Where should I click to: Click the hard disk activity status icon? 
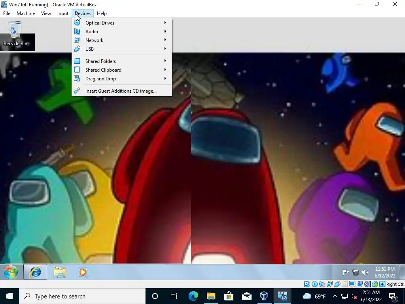click(307, 284)
